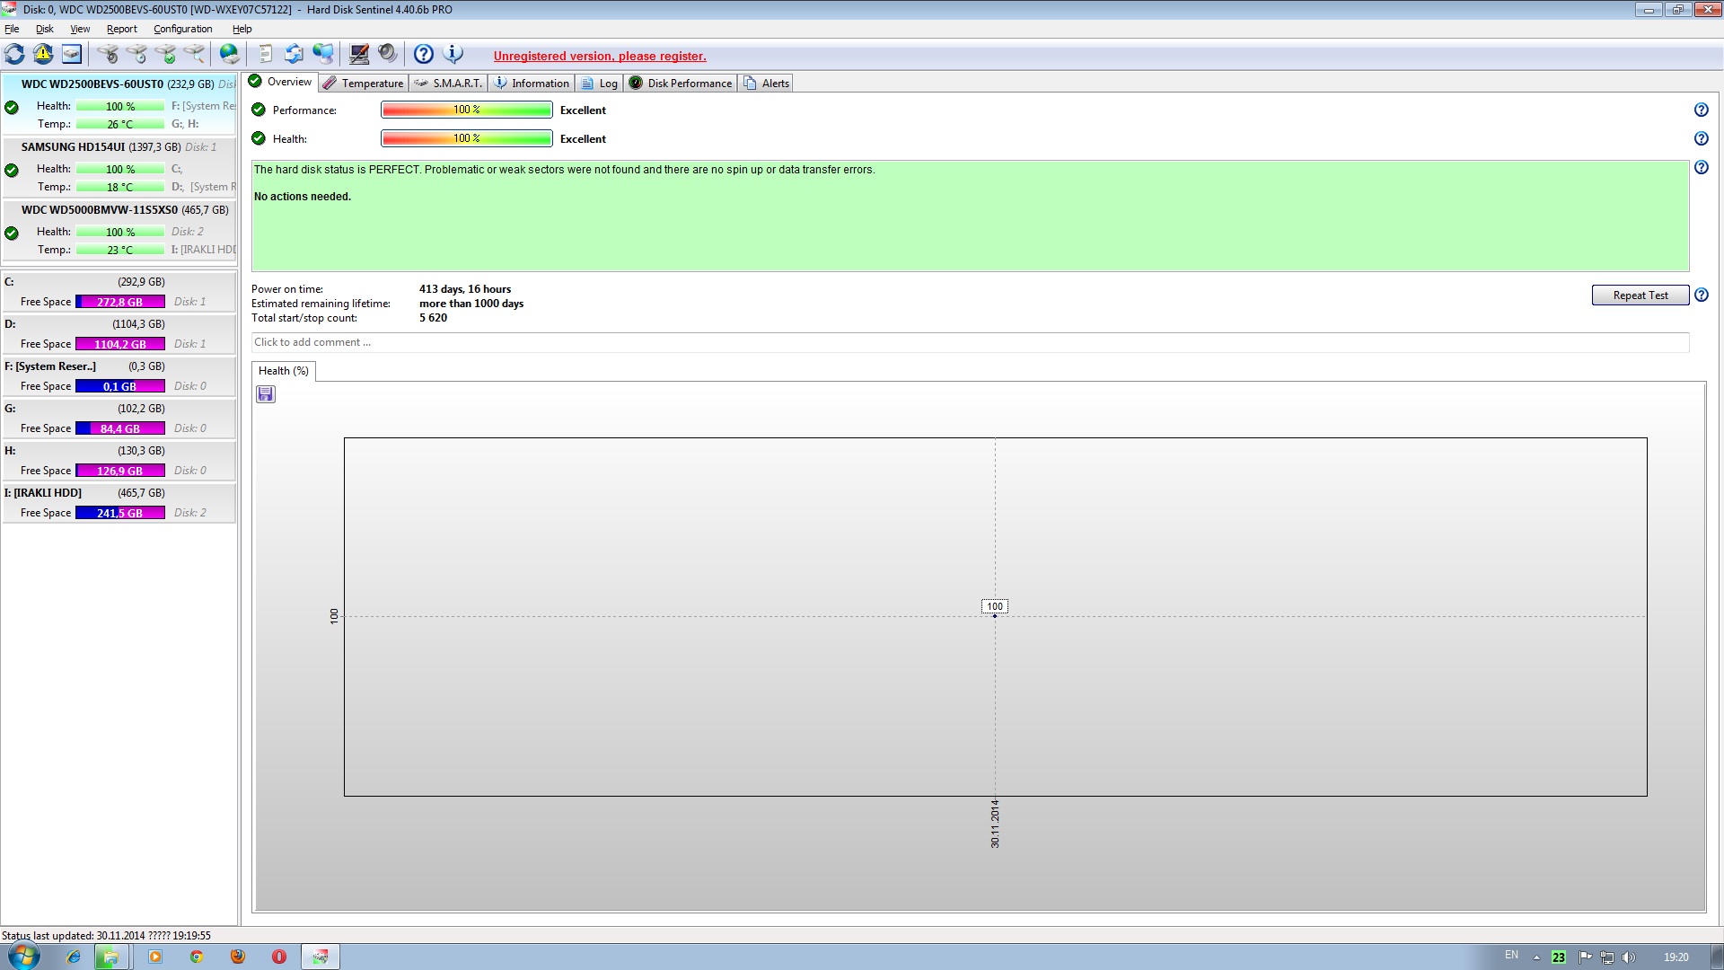Open the File menu
Image resolution: width=1724 pixels, height=970 pixels.
pos(12,29)
